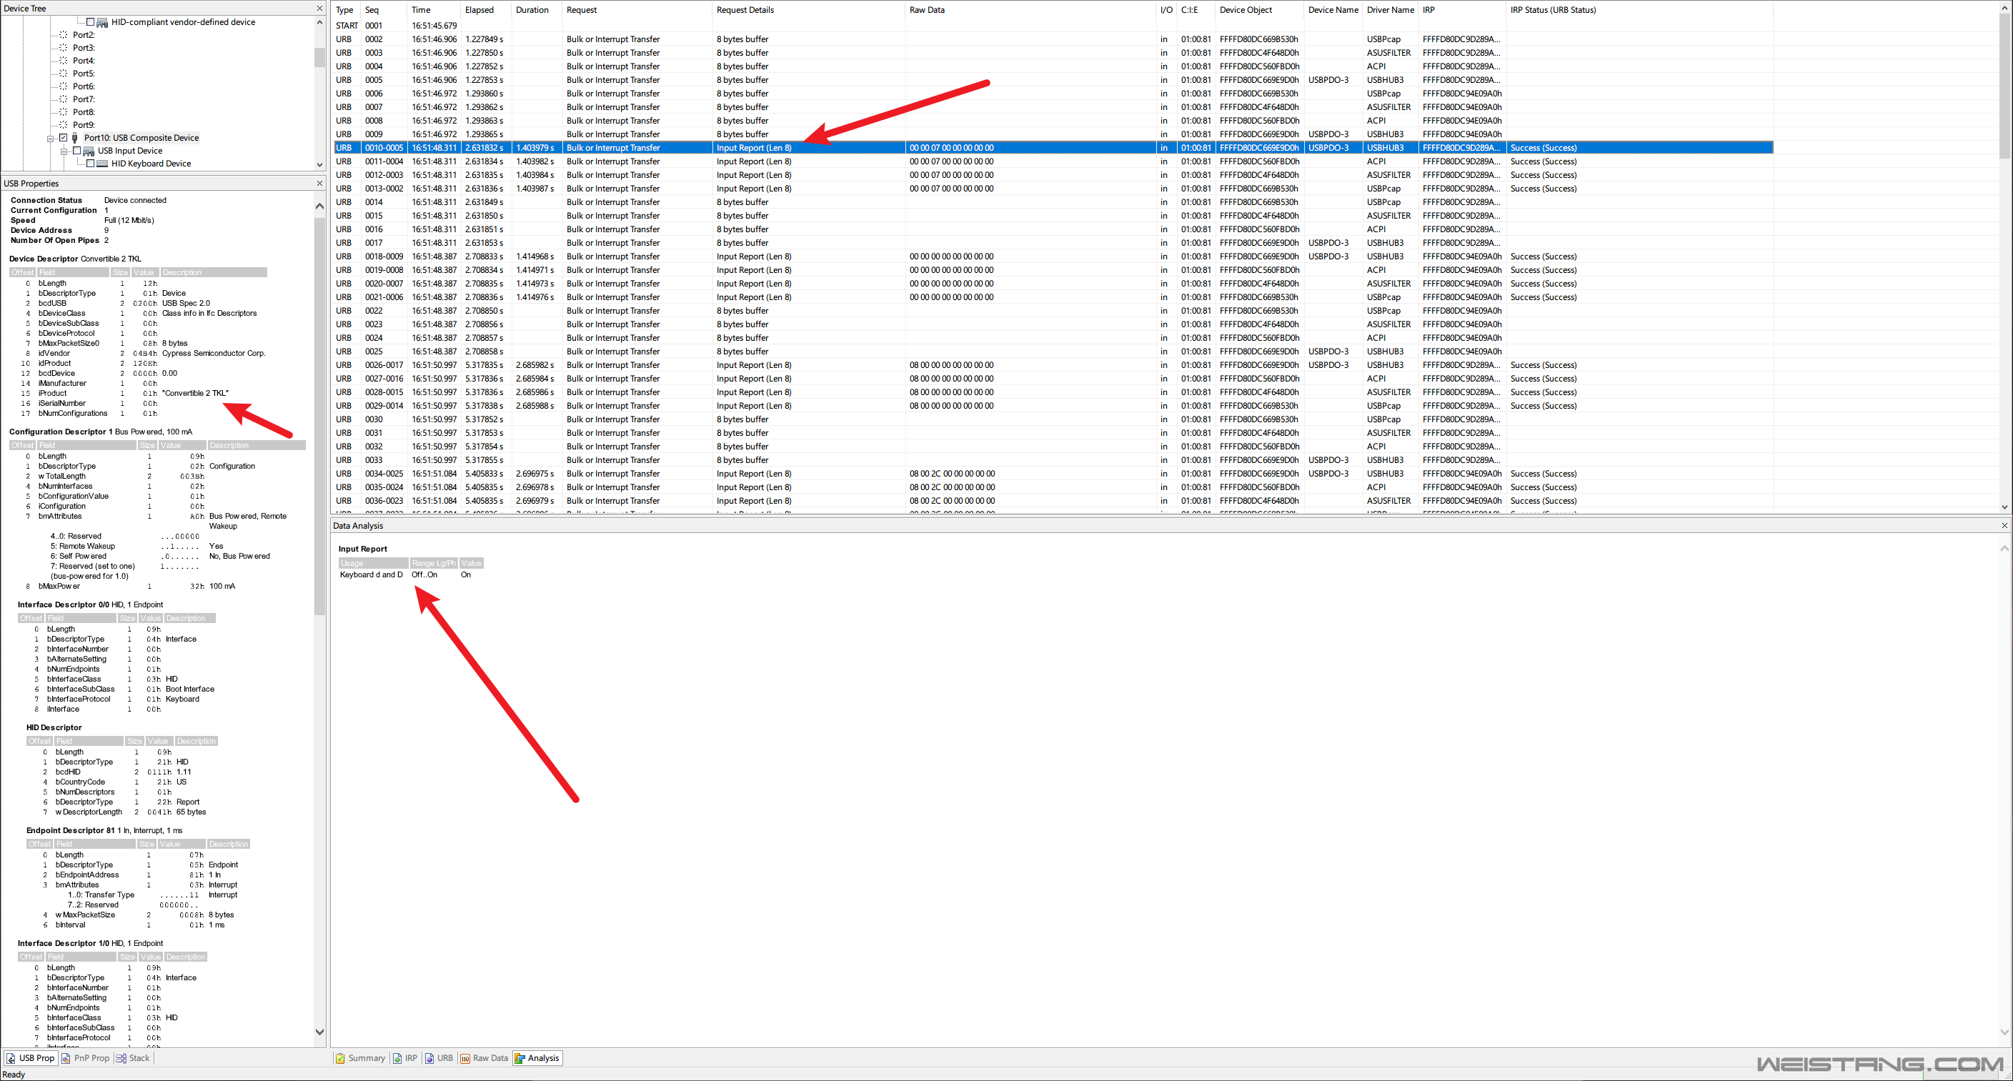Select the empty Port2 tree node
Viewport: 2013px width, 1081px height.
pyautogui.click(x=84, y=35)
